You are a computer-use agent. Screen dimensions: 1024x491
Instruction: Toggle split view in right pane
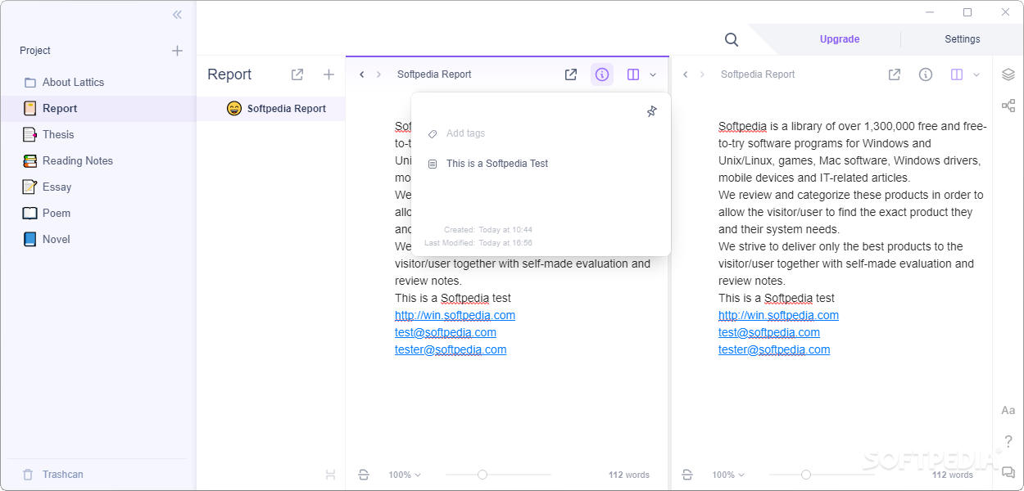[x=957, y=74]
